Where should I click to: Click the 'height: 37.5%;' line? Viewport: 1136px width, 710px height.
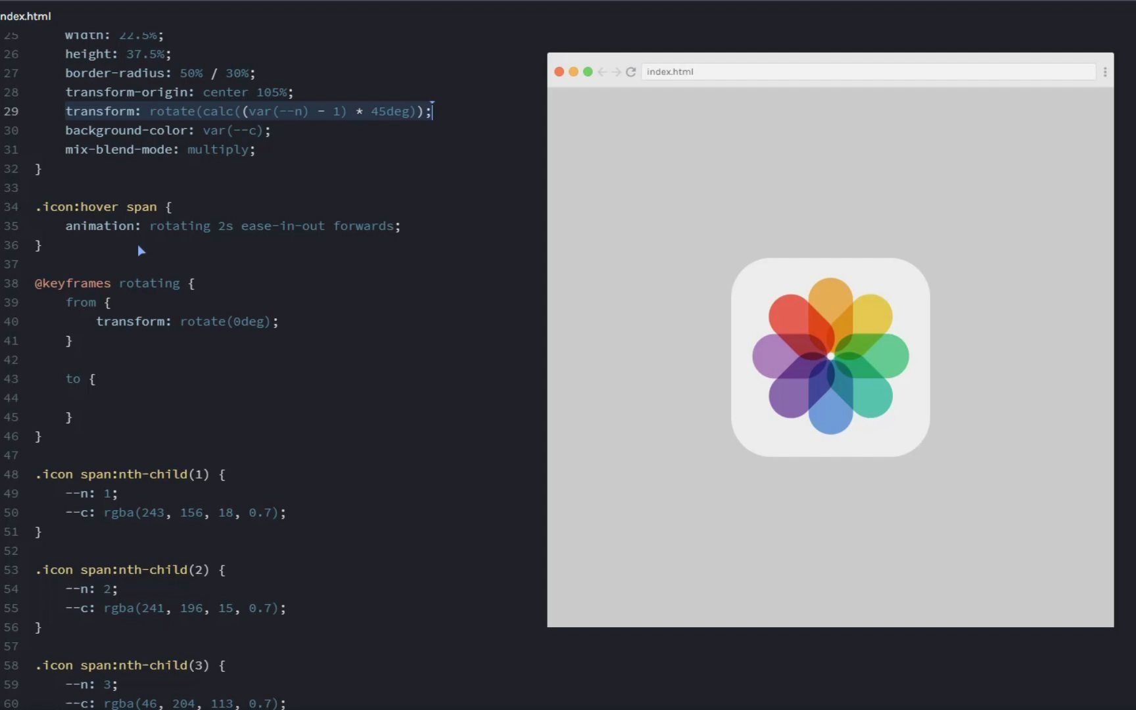tap(118, 54)
